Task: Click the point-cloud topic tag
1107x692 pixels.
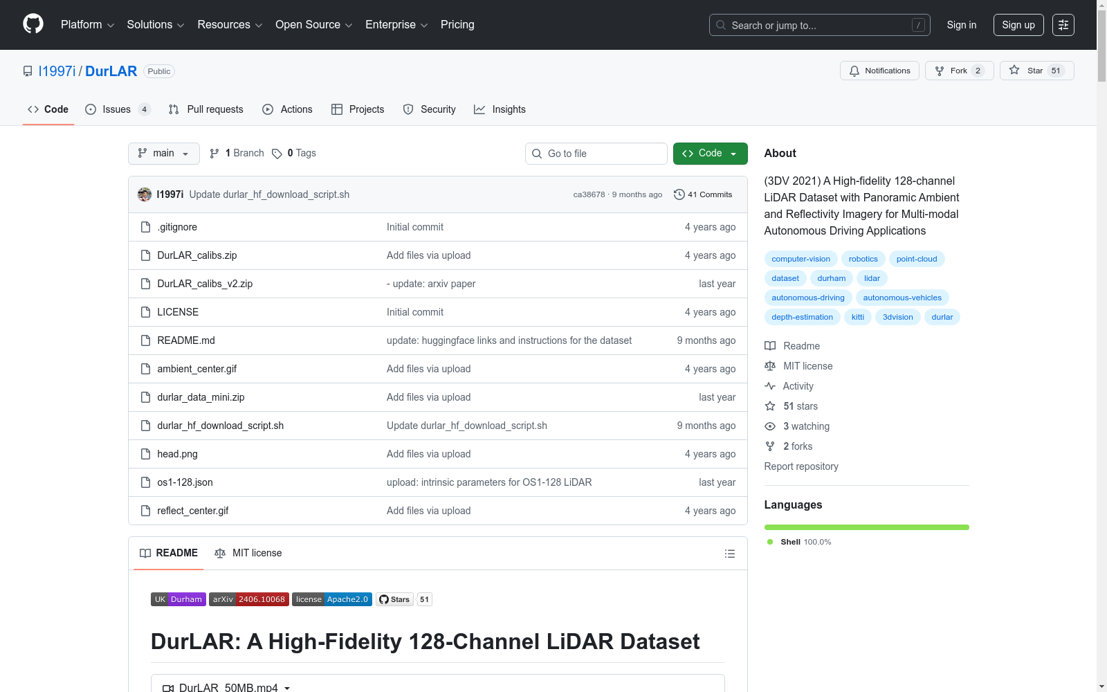Action: click(x=917, y=259)
